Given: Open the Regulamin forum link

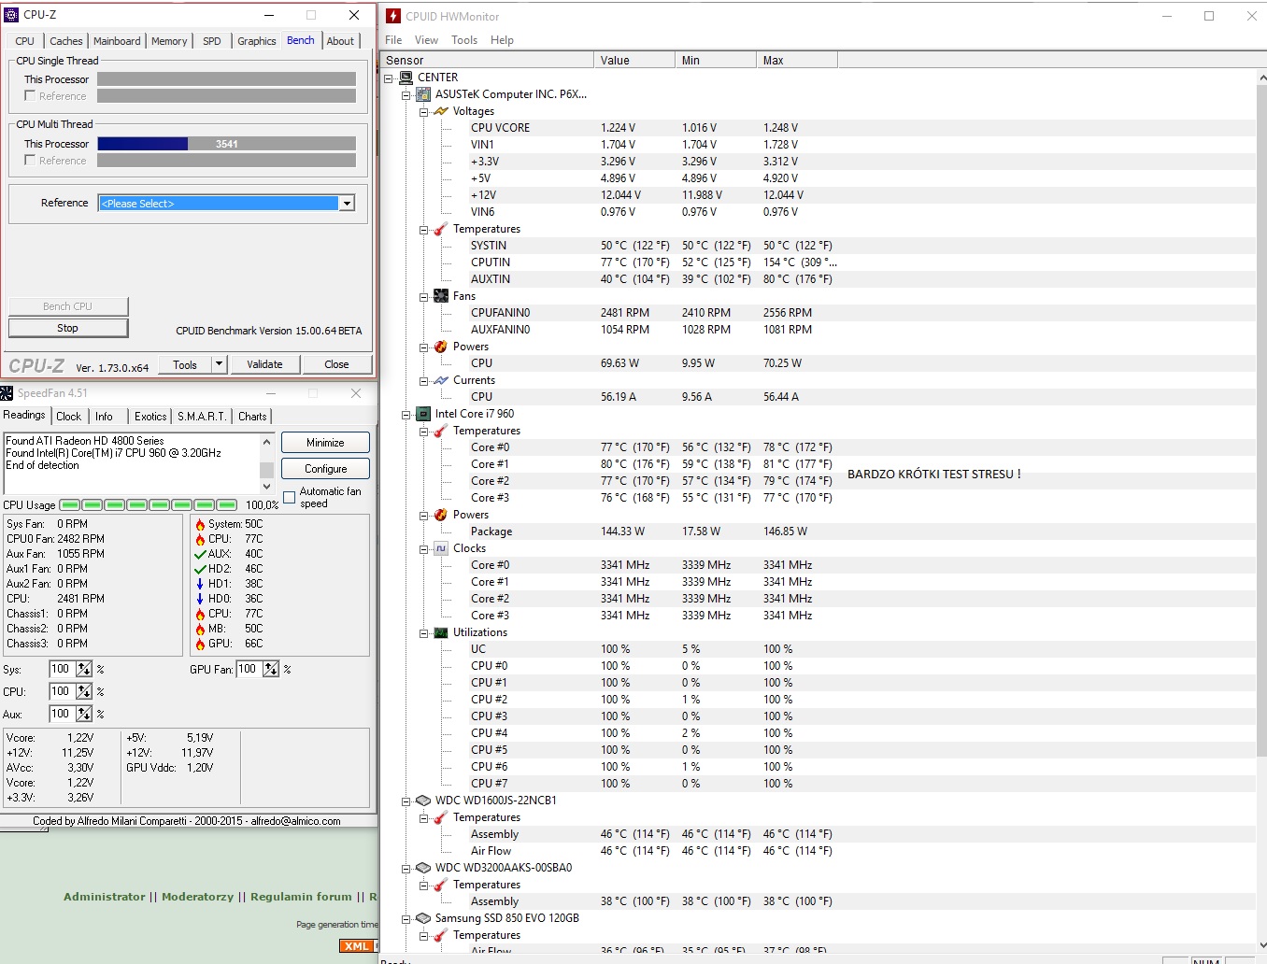Looking at the screenshot, I should 301,897.
